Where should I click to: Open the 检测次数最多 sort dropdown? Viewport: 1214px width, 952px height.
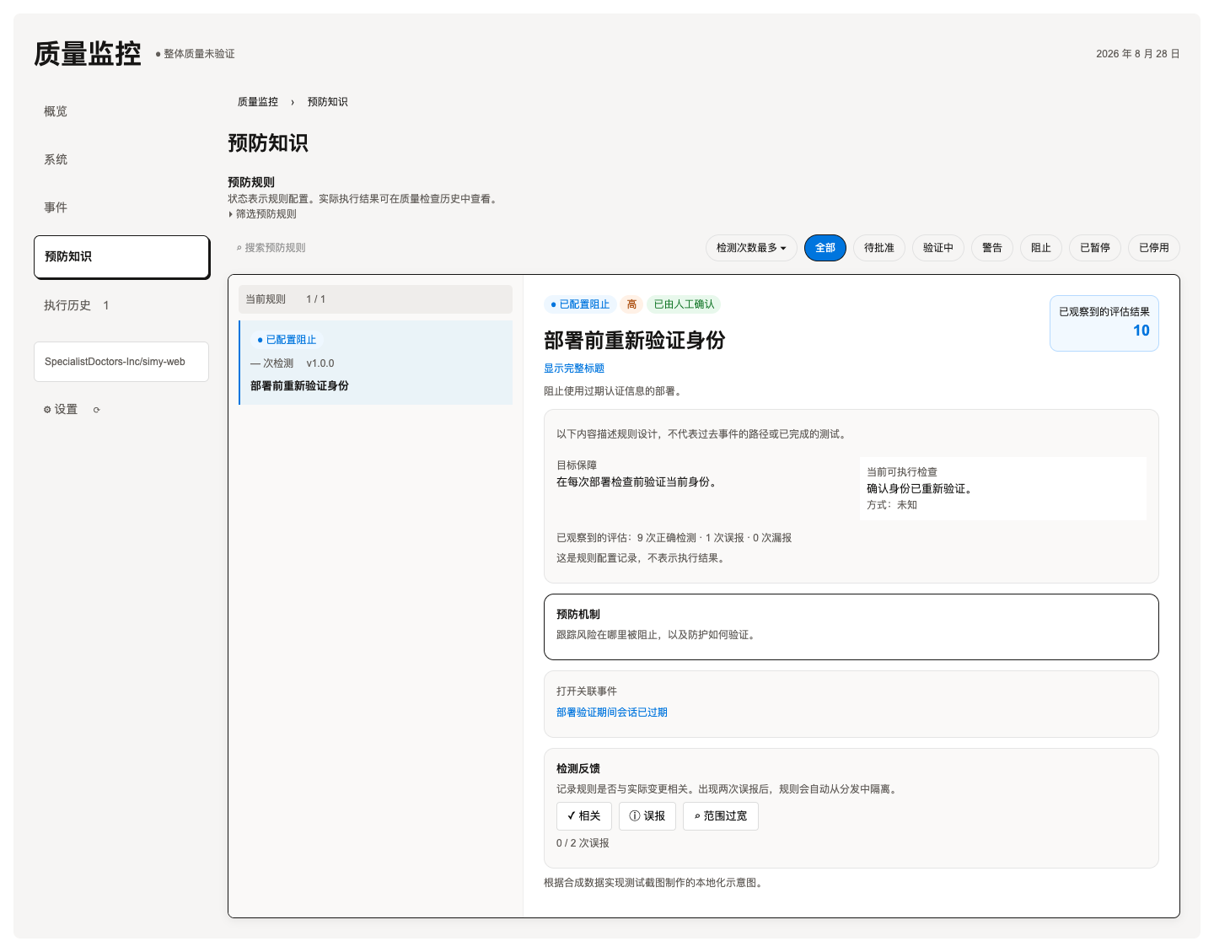(751, 248)
